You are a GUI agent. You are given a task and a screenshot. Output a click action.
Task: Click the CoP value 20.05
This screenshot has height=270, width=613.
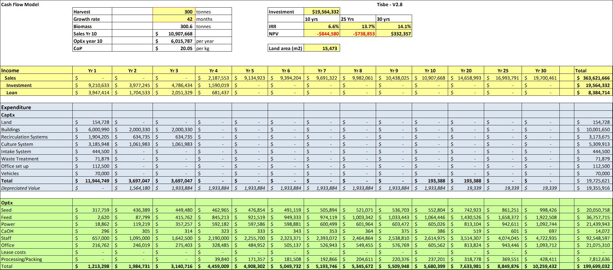coord(174,48)
